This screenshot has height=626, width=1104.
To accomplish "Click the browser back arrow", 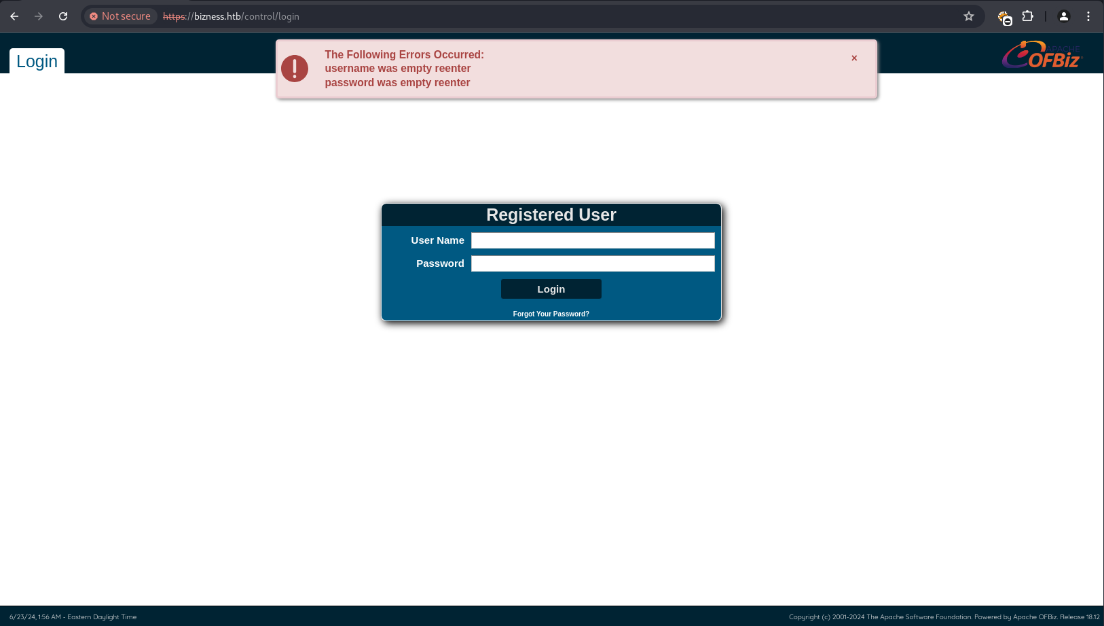I will pos(14,16).
